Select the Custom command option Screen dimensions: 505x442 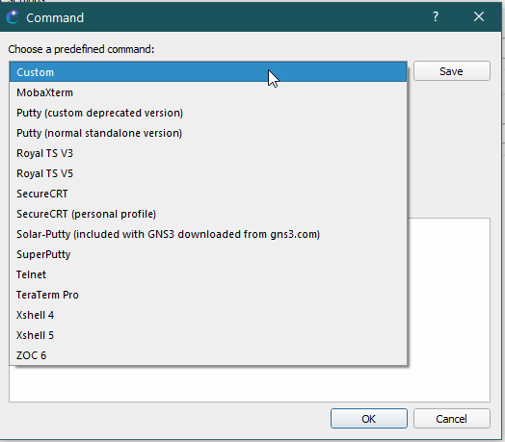tap(208, 72)
